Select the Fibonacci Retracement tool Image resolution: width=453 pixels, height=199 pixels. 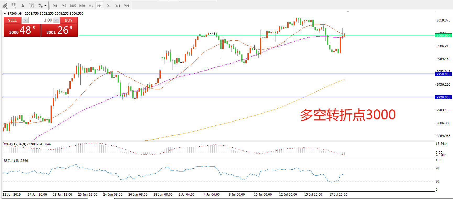pos(14,5)
